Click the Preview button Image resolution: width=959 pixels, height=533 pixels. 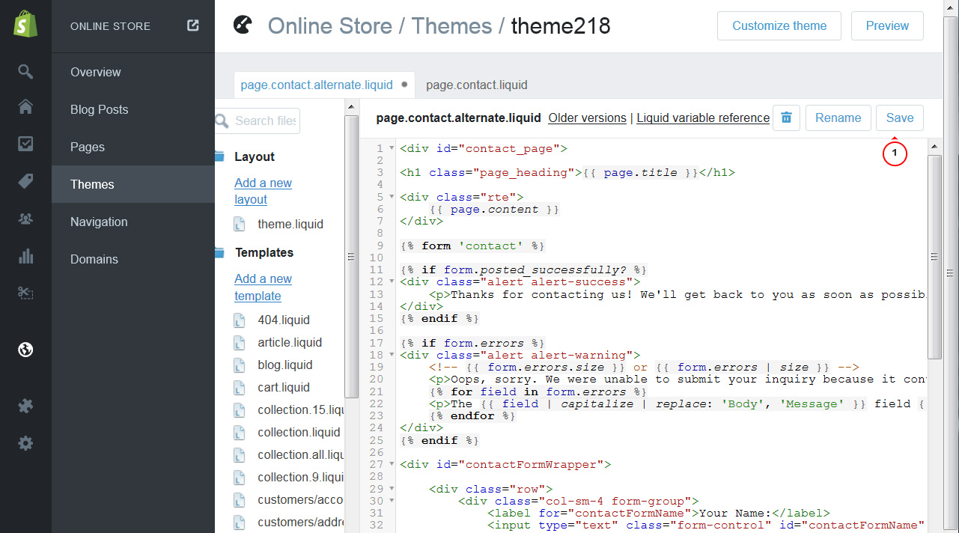point(887,25)
